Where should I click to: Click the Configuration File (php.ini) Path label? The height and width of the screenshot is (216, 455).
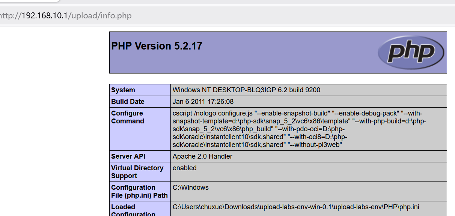139,191
